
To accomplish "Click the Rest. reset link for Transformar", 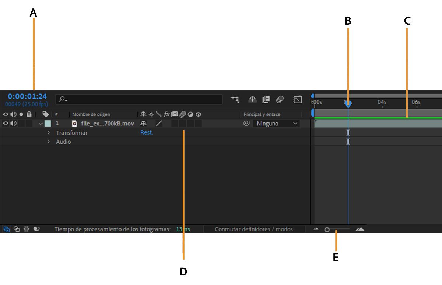I will pyautogui.click(x=147, y=132).
